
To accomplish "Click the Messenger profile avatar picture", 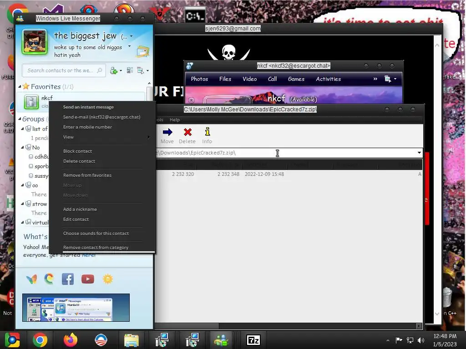I will 35,42.
